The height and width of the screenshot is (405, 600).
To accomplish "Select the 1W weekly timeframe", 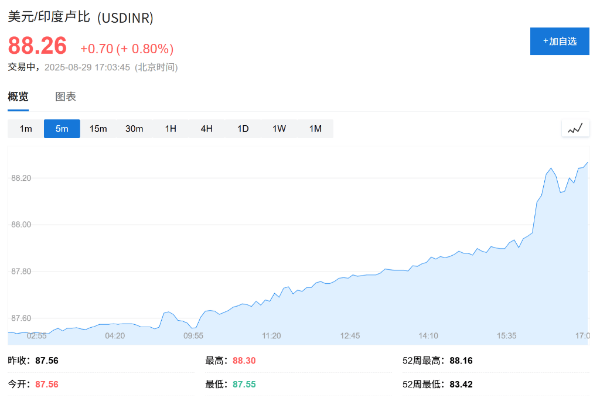I will coord(279,128).
